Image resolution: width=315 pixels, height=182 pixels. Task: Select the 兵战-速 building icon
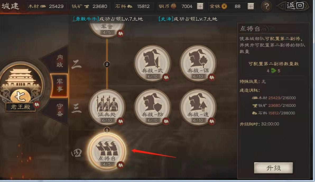pyautogui.click(x=198, y=107)
